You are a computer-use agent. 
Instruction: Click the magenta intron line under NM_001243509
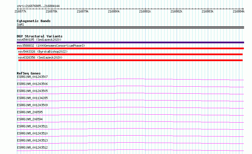pyautogui.click(x=130, y=107)
